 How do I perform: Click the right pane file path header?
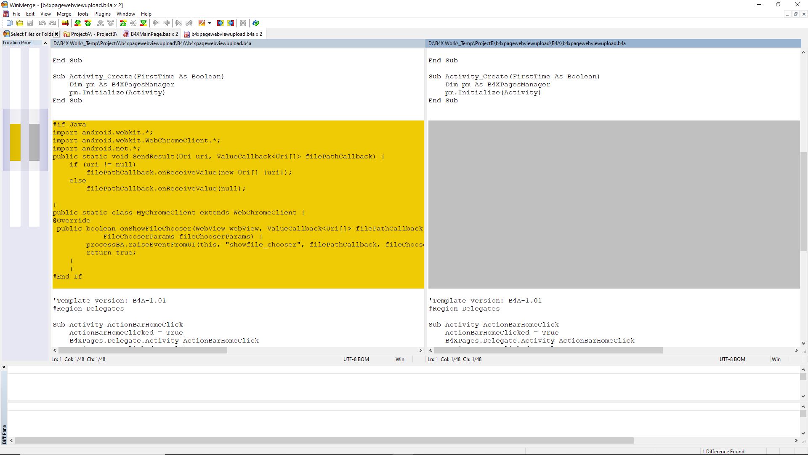[527, 43]
